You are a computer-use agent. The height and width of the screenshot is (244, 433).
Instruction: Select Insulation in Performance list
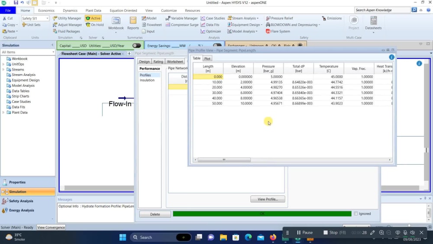(x=147, y=80)
